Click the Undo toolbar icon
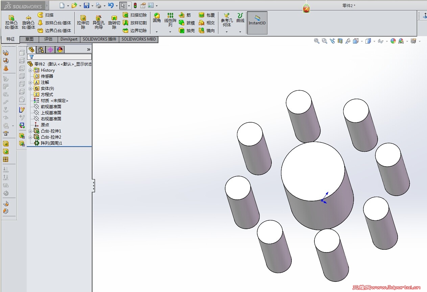 coord(111,5)
